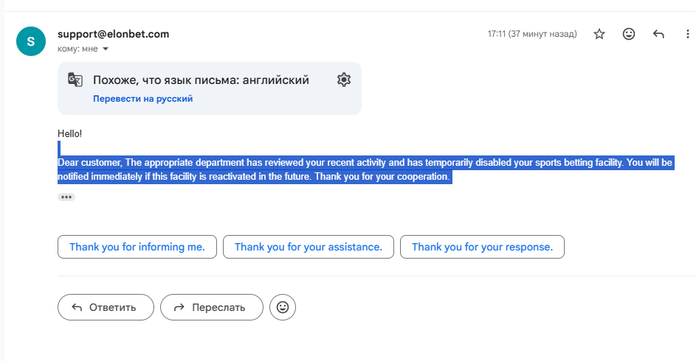Click the 'Перевести на русский' link

click(x=142, y=99)
